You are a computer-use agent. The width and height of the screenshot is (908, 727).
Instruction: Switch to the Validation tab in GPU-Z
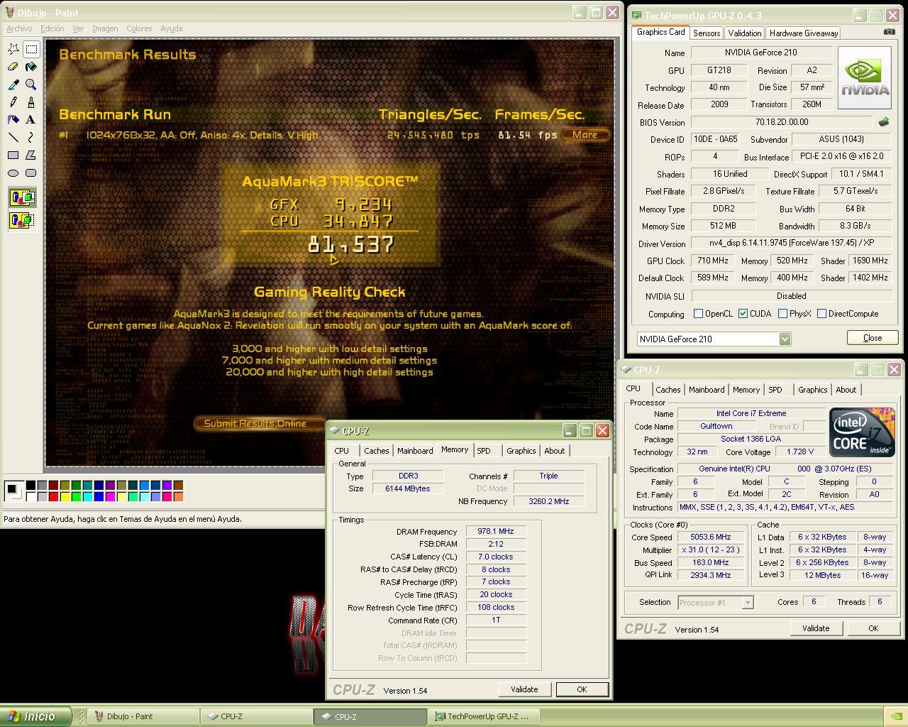click(x=745, y=33)
